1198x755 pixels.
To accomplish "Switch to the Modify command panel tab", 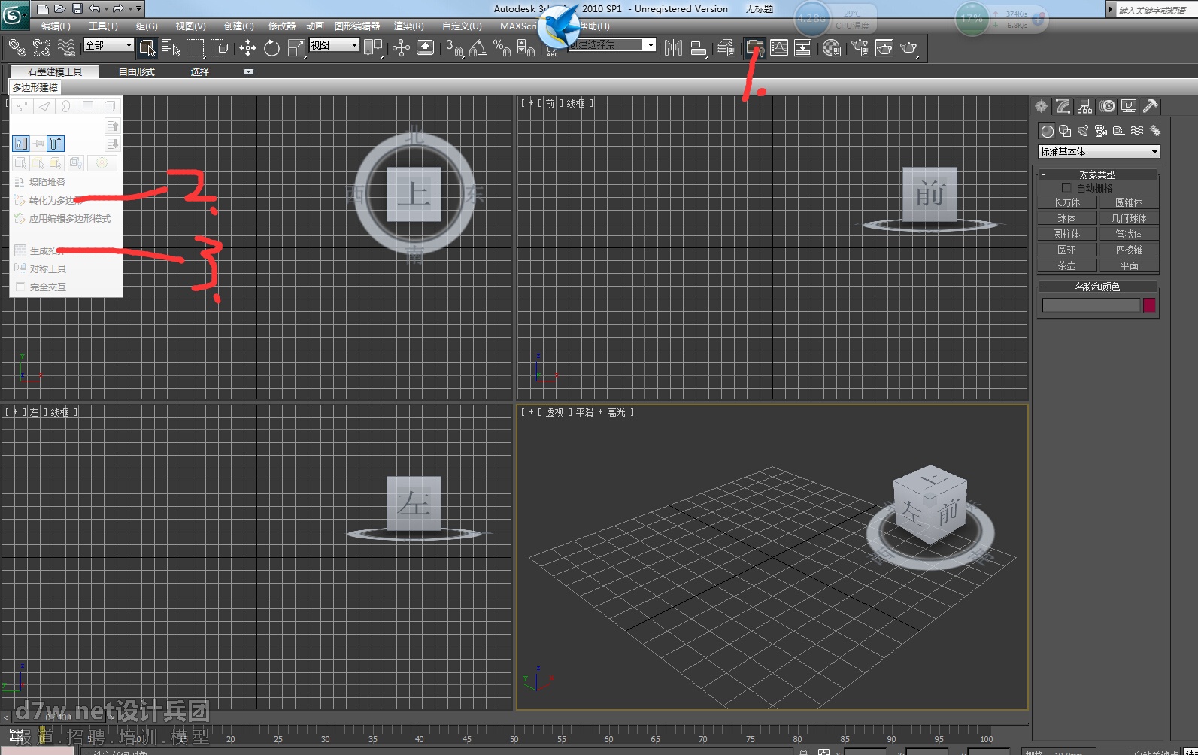I will (1063, 106).
